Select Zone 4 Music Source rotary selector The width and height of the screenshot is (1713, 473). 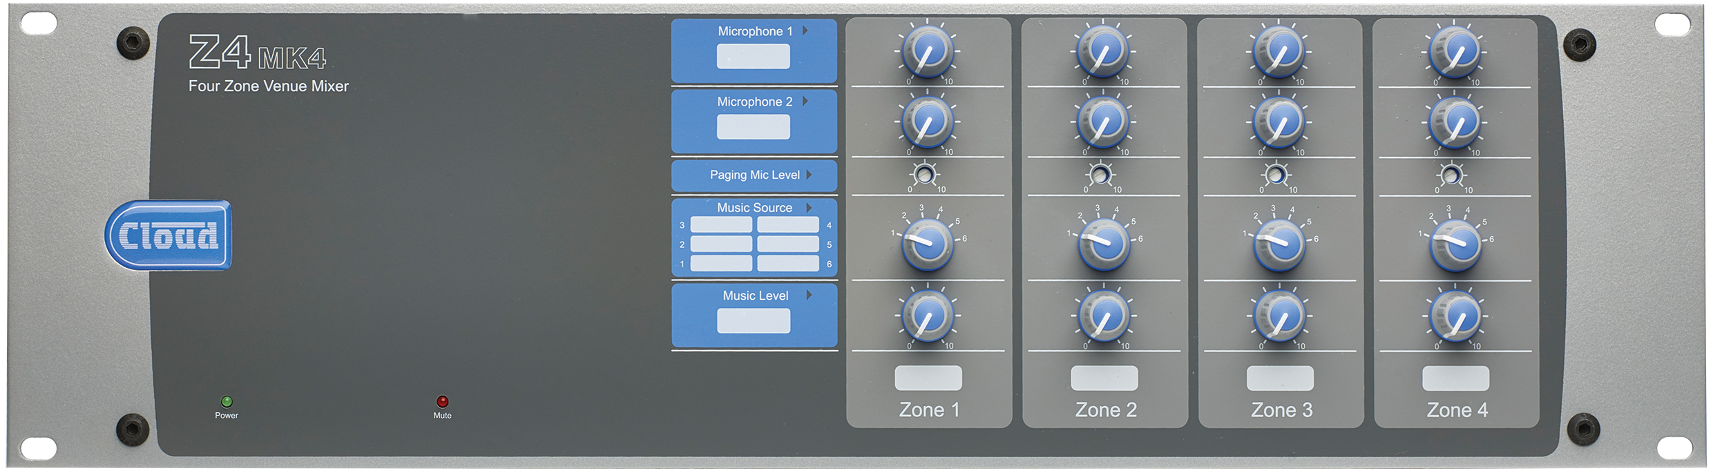point(1455,244)
